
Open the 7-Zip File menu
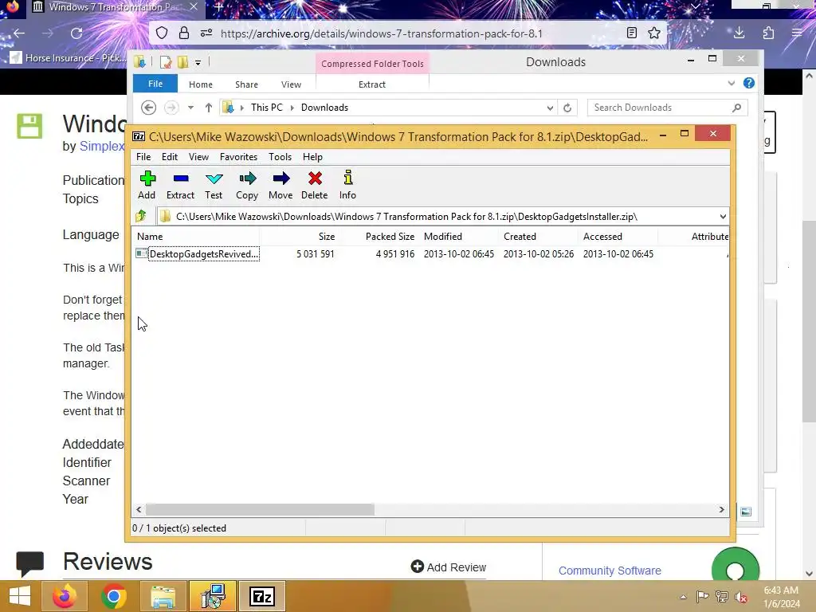point(143,157)
